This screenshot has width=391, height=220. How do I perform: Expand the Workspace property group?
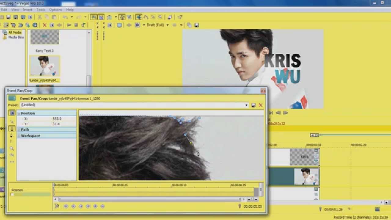pos(19,136)
